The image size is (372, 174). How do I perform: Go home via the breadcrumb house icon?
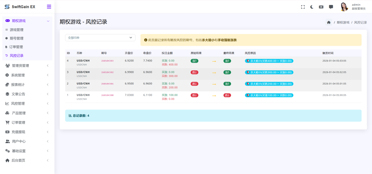[x=328, y=22]
